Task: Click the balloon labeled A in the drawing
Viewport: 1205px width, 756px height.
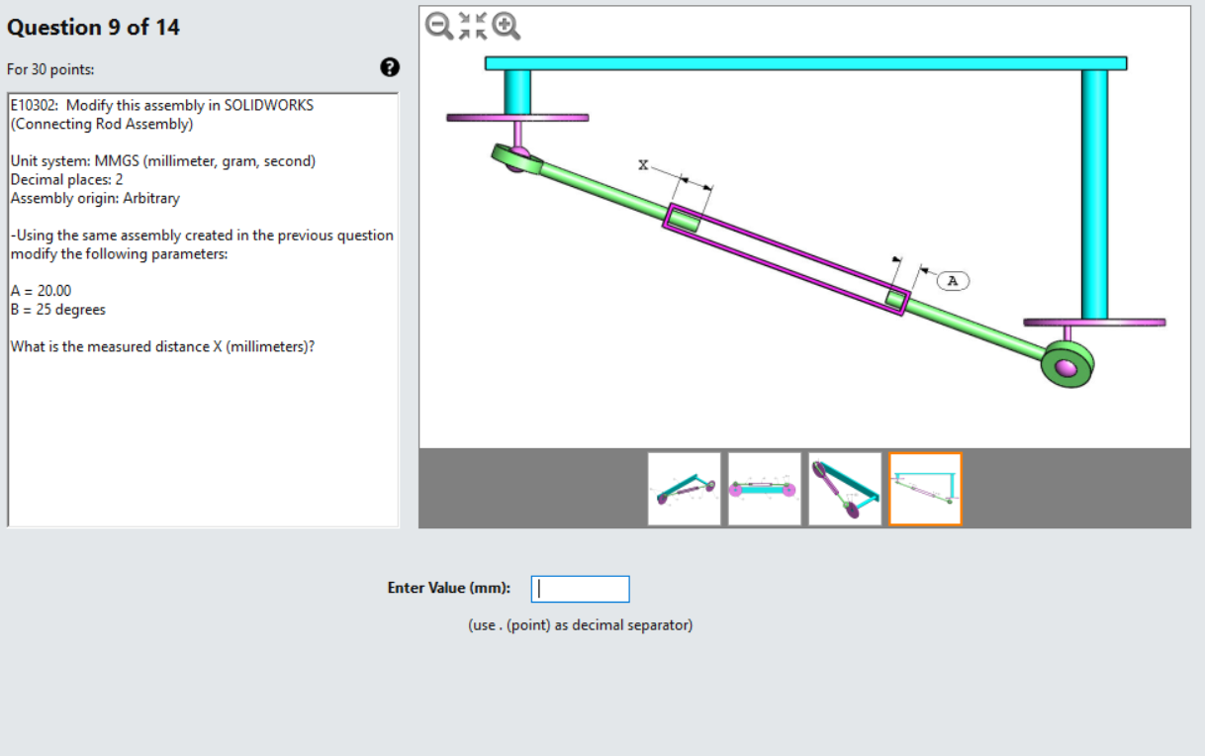Action: pyautogui.click(x=951, y=280)
